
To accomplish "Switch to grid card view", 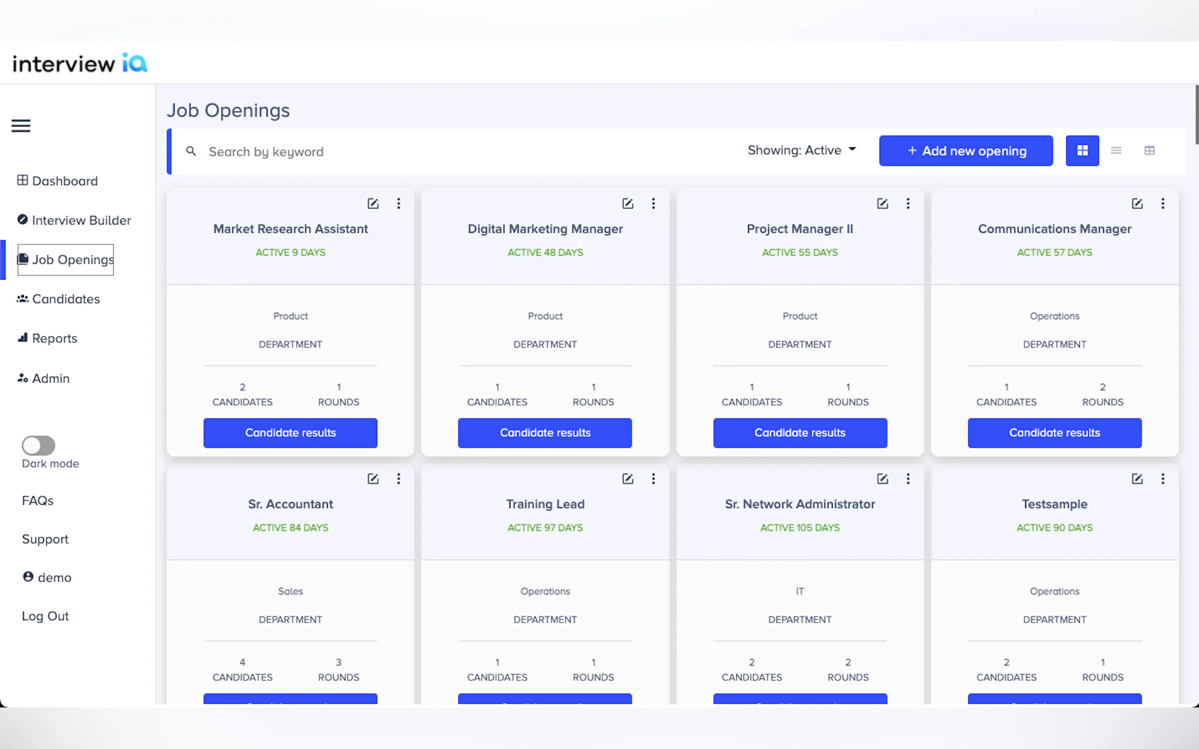I will (x=1082, y=150).
